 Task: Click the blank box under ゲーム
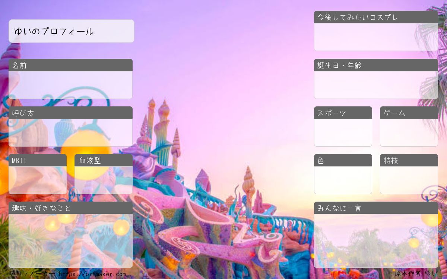(409, 132)
